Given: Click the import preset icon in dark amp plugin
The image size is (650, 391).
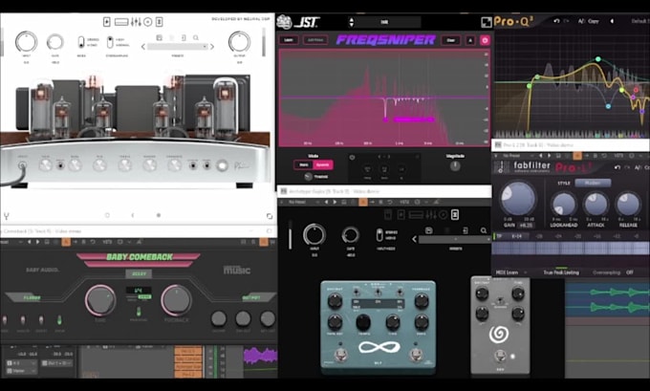Looking at the screenshot, I should (466, 230).
